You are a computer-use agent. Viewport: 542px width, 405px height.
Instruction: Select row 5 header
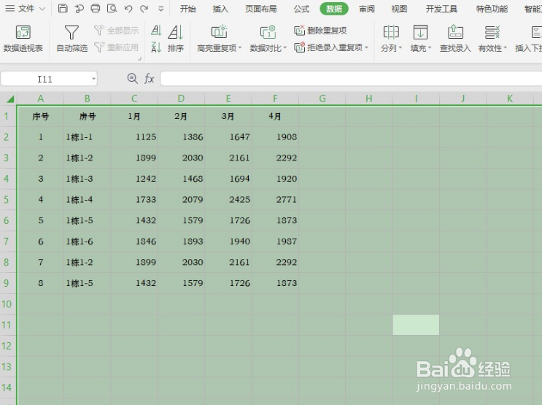click(x=7, y=199)
